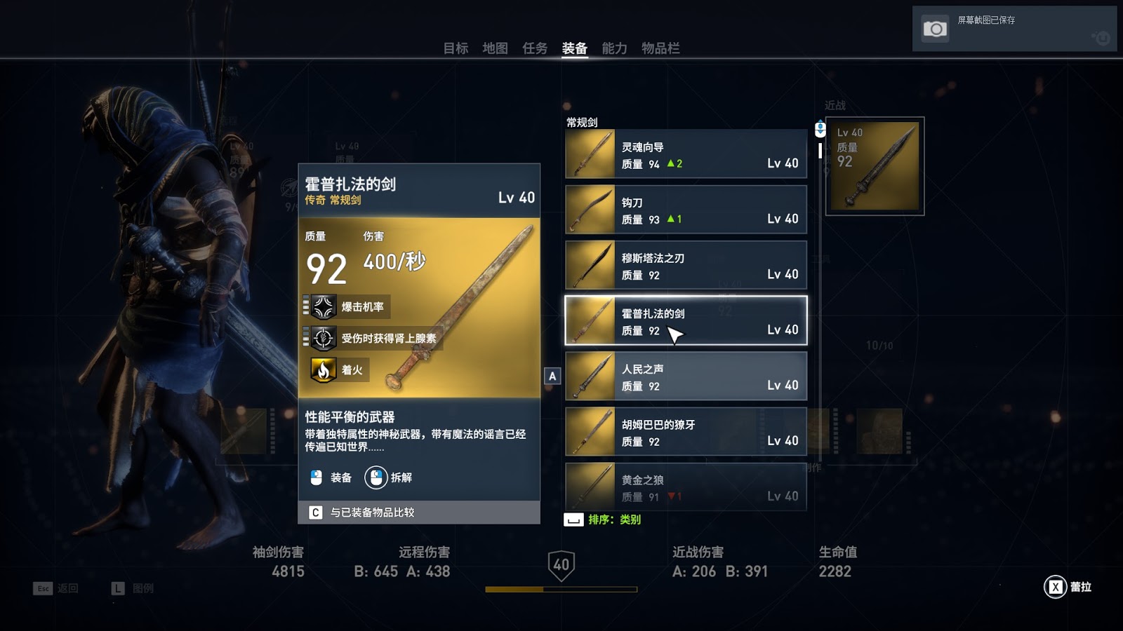Click the C key compare icon
This screenshot has width=1123, height=631.
(x=316, y=513)
